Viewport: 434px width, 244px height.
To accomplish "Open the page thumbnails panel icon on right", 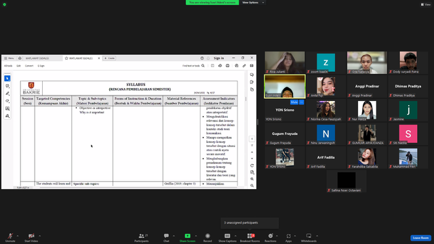I will [x=252, y=89].
